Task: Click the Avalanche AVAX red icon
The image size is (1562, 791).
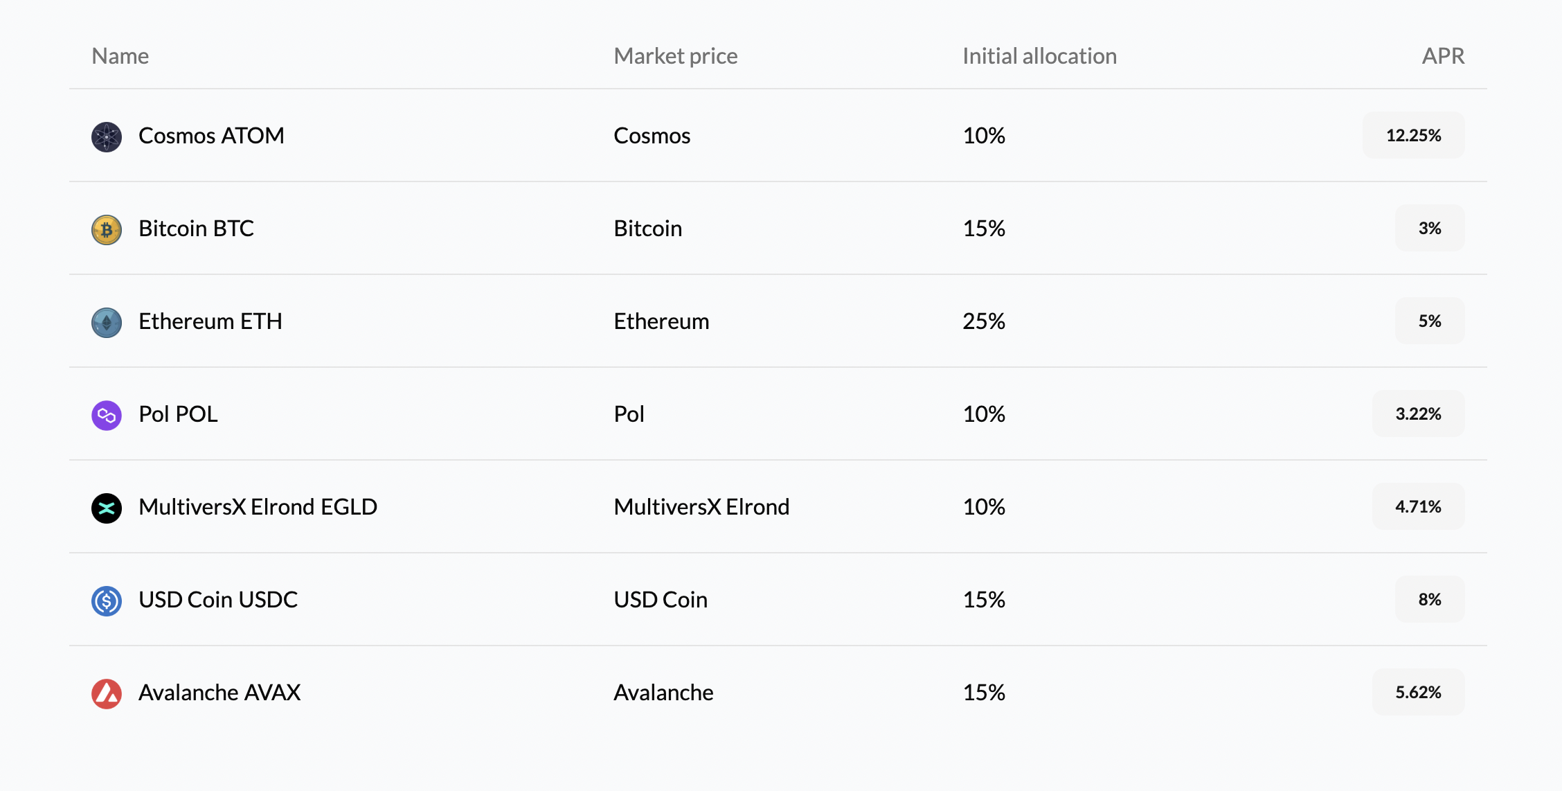Action: (107, 693)
